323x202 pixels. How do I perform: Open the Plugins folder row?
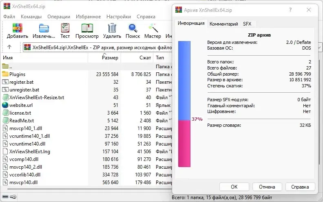[86, 74]
